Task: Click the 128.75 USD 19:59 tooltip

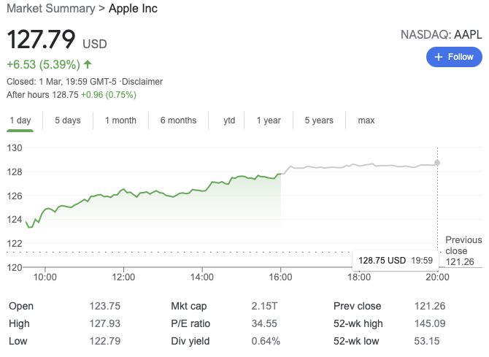Action: pos(396,260)
